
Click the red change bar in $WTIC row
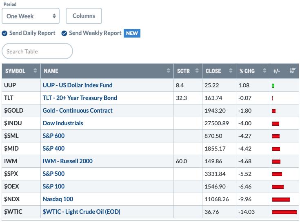click(x=284, y=212)
